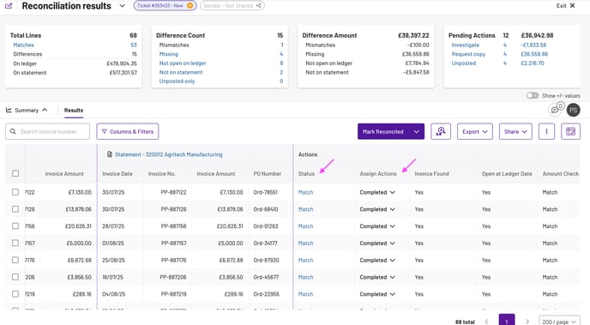Open Not open on ledger link

183,63
